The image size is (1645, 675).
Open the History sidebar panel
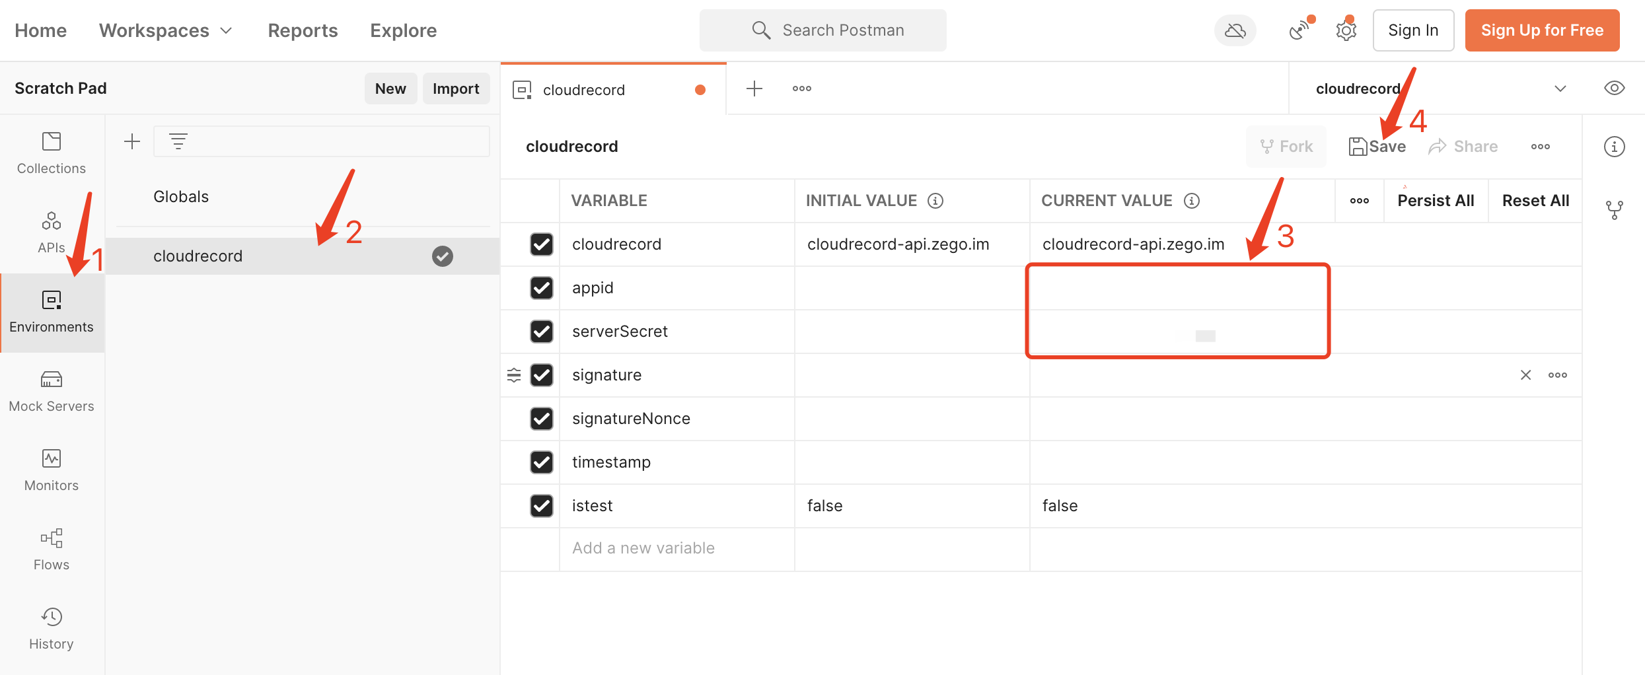[52, 629]
